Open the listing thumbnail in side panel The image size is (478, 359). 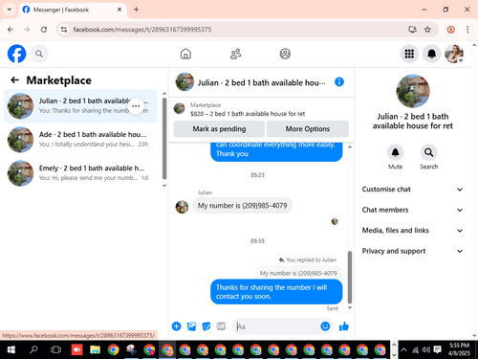pos(413,91)
